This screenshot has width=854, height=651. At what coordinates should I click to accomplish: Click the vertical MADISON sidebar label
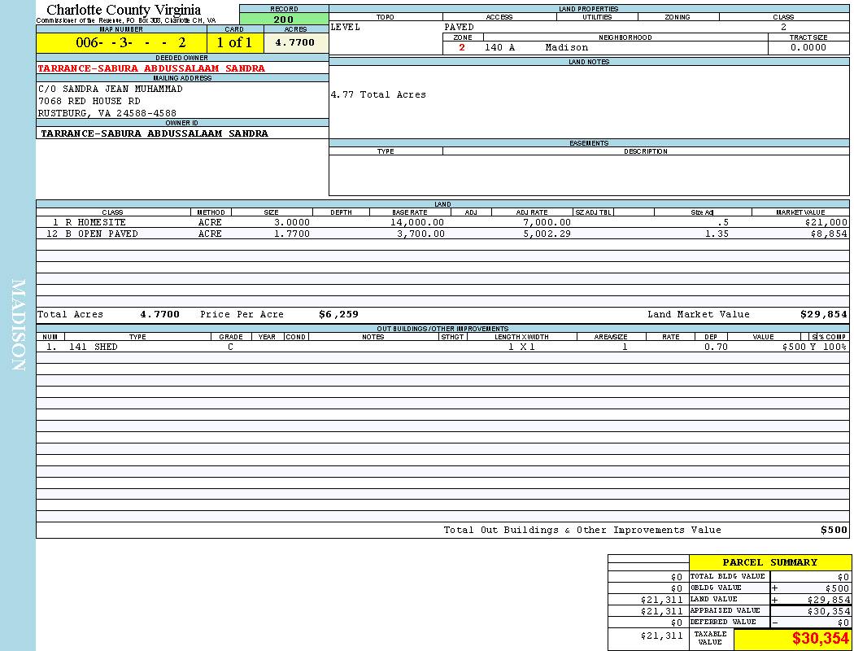click(x=19, y=325)
